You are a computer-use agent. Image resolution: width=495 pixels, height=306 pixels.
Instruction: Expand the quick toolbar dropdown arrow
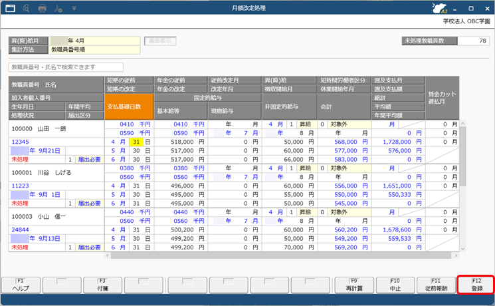(x=73, y=9)
